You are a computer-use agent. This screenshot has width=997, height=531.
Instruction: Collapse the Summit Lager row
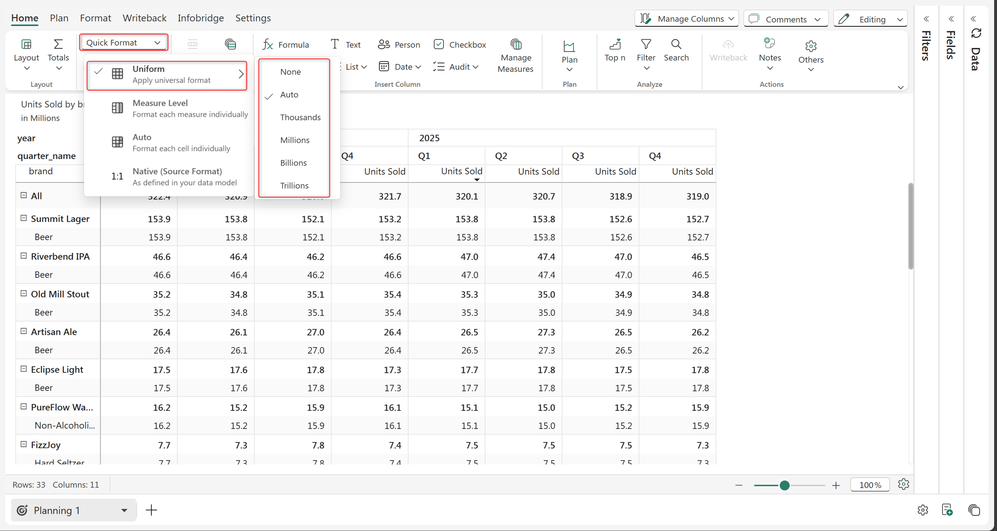click(x=24, y=218)
